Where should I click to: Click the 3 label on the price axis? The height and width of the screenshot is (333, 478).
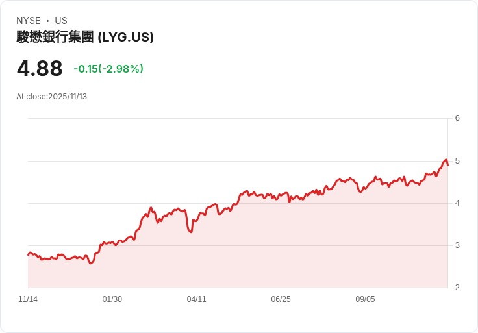pyautogui.click(x=457, y=245)
